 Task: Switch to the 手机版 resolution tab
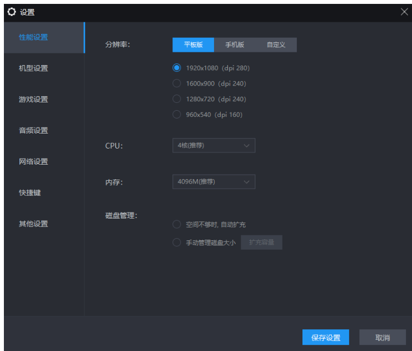[235, 45]
